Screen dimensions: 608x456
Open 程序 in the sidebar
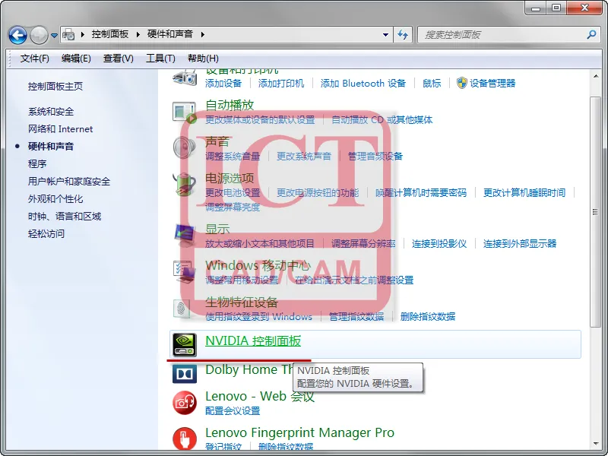(x=37, y=164)
